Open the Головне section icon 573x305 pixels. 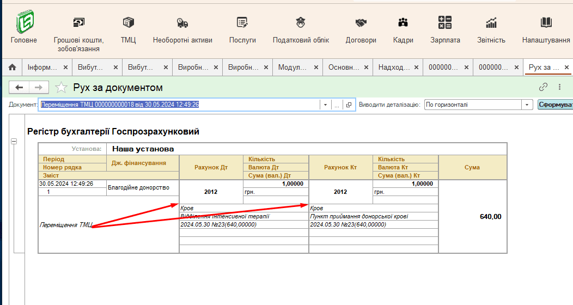24,23
